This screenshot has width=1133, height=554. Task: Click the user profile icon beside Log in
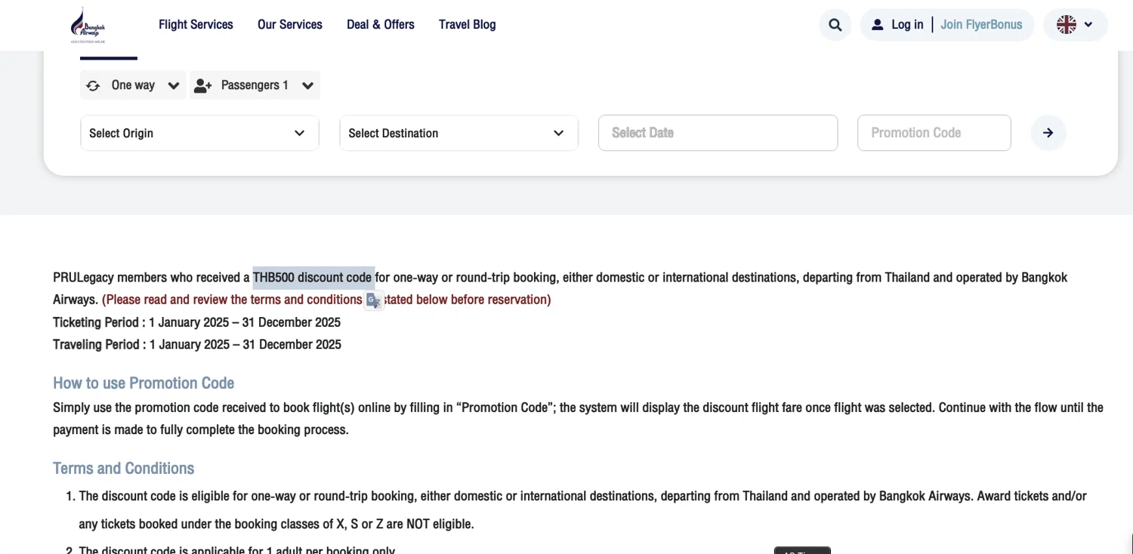(x=877, y=25)
